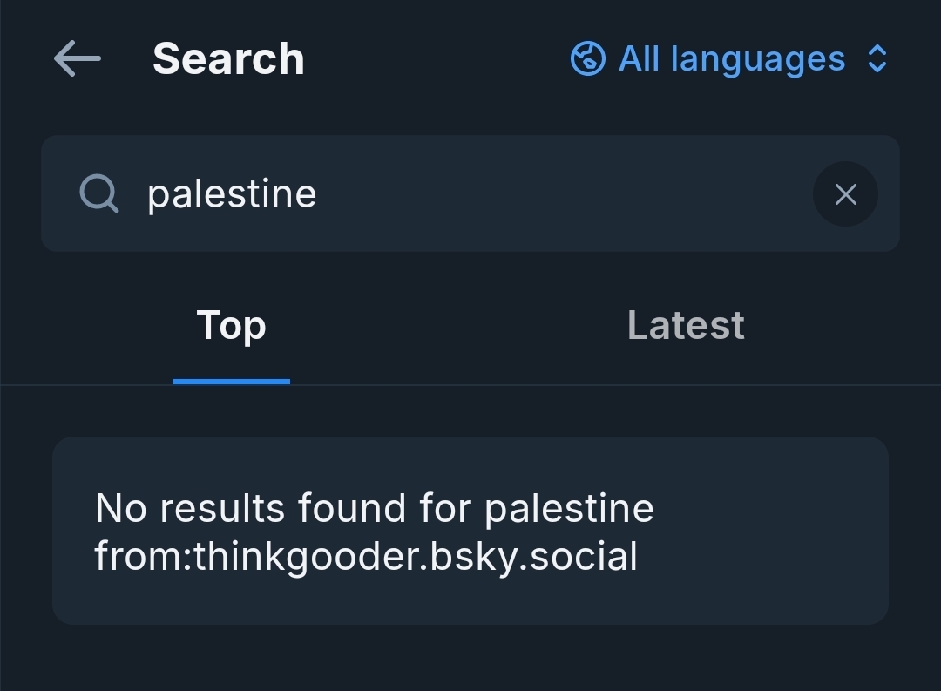Click the globe icon beside All languages
This screenshot has height=691, width=941.
(x=588, y=59)
